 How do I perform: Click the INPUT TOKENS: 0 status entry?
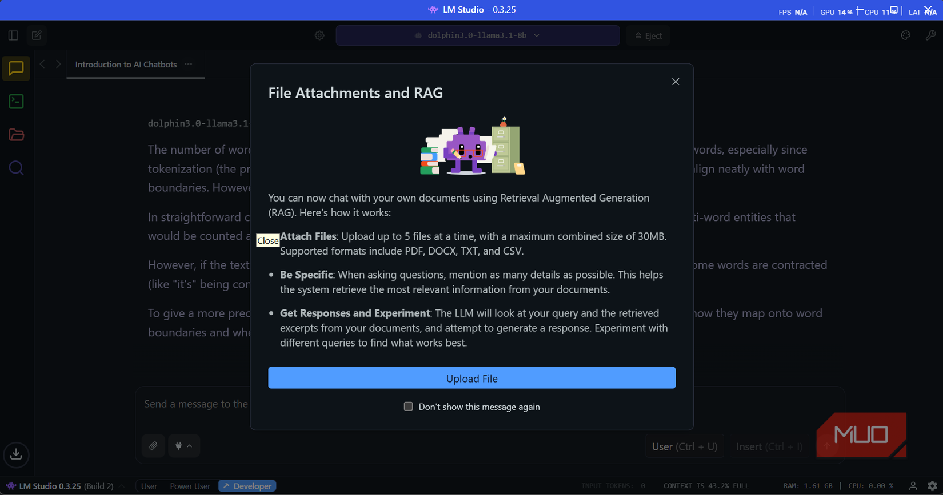[x=613, y=486]
